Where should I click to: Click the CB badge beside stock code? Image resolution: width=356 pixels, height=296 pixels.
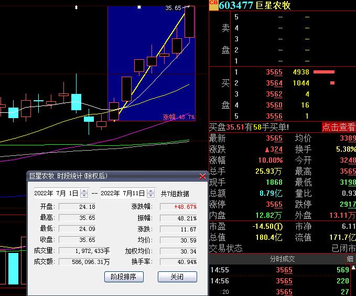pos(213,4)
